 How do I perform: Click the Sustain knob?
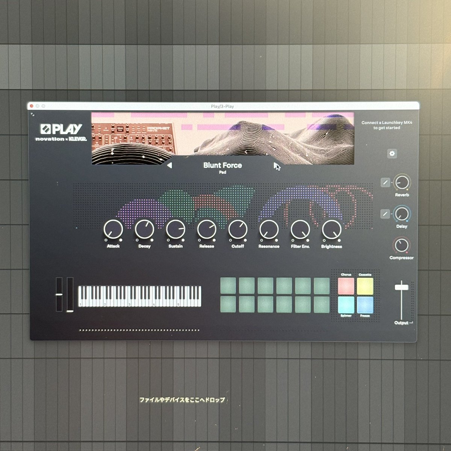pyautogui.click(x=176, y=229)
